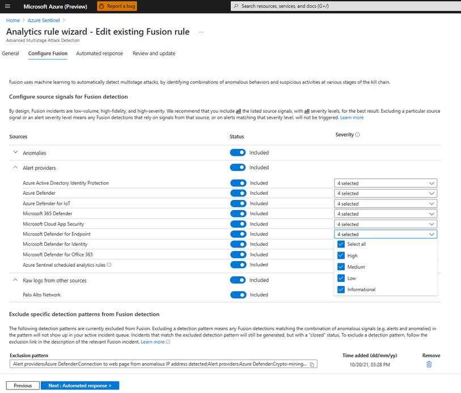Toggle the Alert providers included switch
Viewport: 461px width, 393px height.
pyautogui.click(x=238, y=168)
